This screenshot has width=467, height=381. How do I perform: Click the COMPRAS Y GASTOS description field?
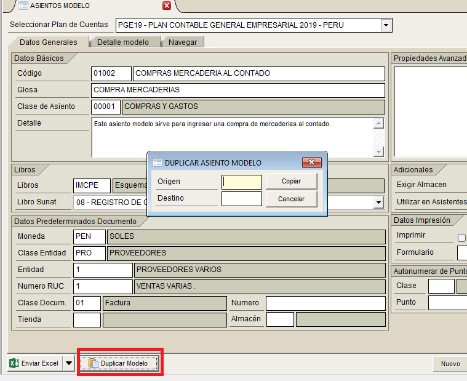[253, 107]
